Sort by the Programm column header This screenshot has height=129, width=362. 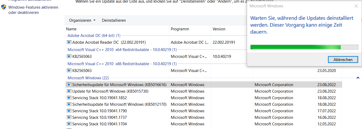pyautogui.click(x=180, y=29)
